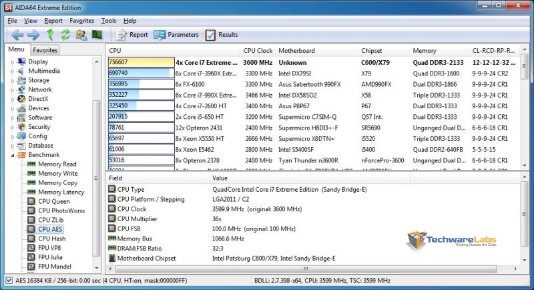Screen dimensions: 534x290
Task: Click the FPU VP8 icon
Action: pos(31,248)
